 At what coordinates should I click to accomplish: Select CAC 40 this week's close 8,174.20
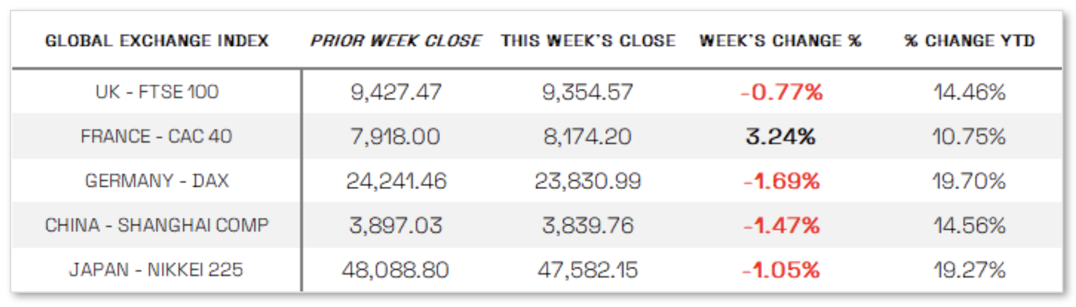[x=587, y=136]
